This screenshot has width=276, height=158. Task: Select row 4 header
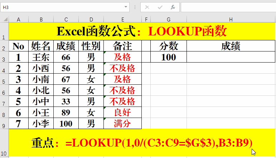pos(4,68)
